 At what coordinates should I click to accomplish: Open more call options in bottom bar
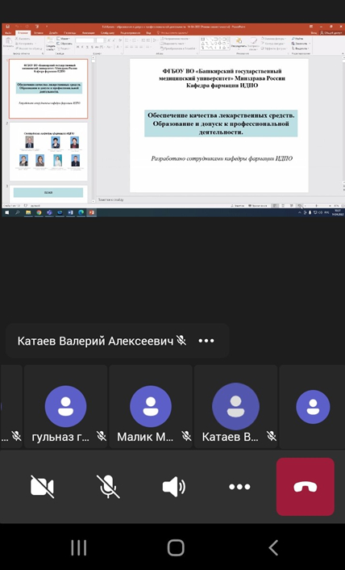(239, 486)
